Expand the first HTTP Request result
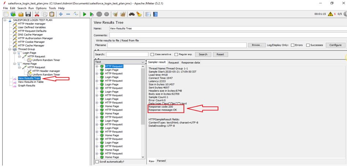Image resolution: width=347 pixels, height=167 pixels. point(97,66)
